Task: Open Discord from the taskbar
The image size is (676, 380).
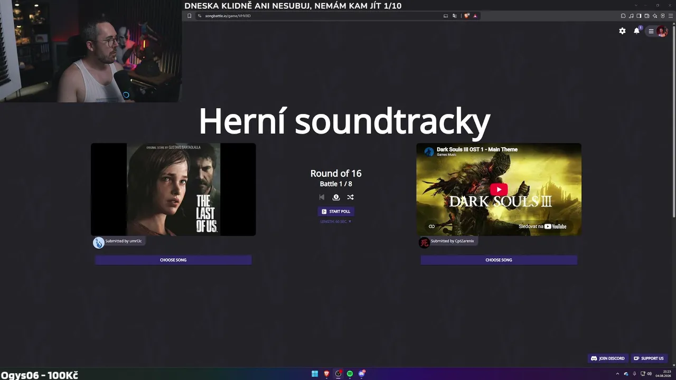Action: 362,374
